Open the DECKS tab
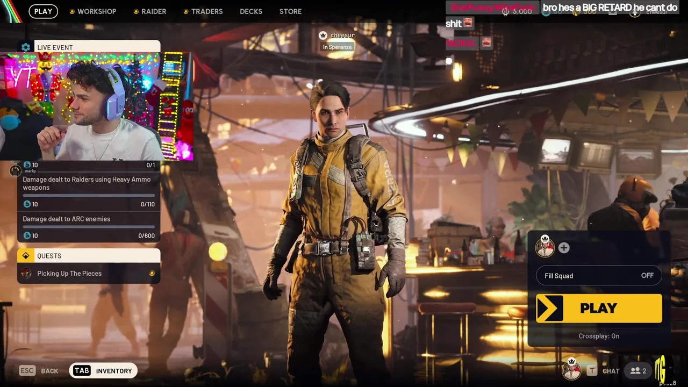688x387 pixels. 251,11
